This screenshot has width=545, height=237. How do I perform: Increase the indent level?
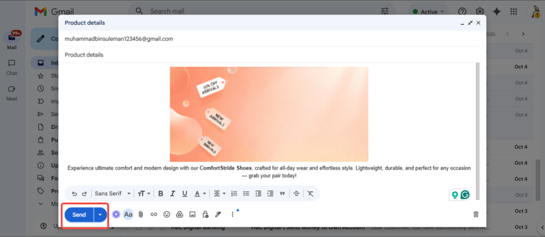270,194
